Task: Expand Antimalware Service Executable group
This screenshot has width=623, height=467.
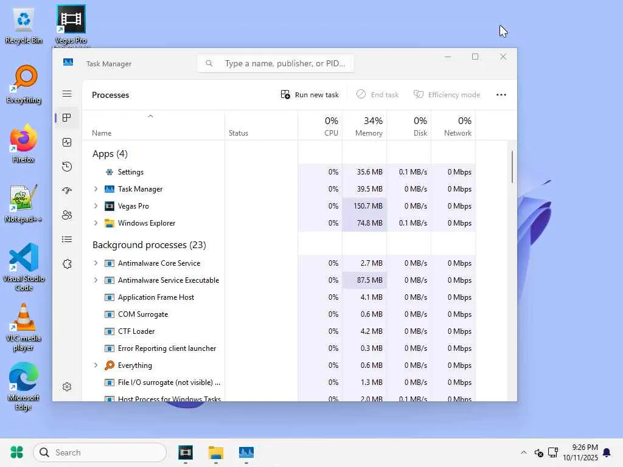Action: pos(96,280)
